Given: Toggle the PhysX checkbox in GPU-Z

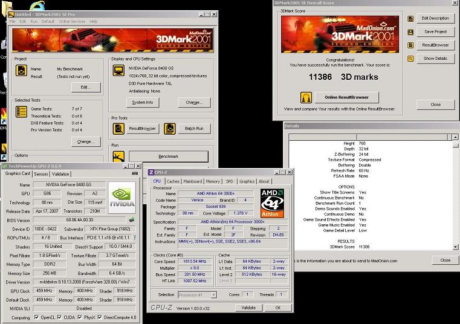Looking at the screenshot, I should point(80,317).
